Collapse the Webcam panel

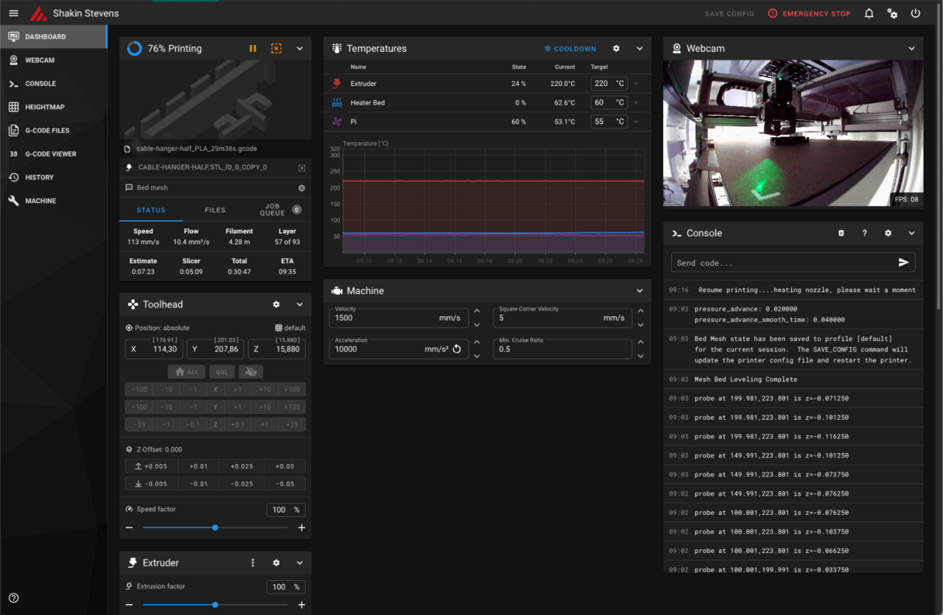pos(911,49)
